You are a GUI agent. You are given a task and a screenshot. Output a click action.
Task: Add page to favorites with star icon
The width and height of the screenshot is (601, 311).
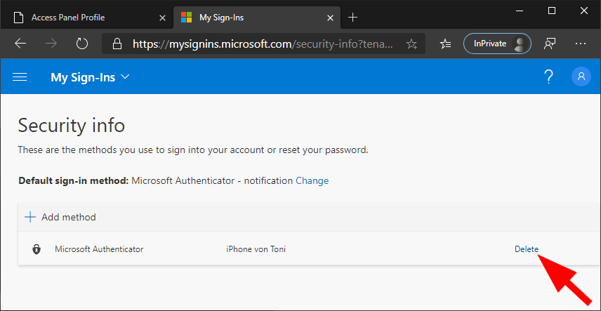[411, 44]
